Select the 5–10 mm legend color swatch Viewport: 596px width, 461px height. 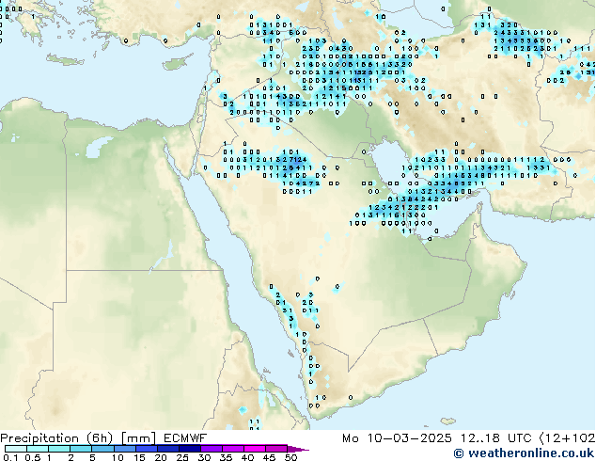coord(103,449)
